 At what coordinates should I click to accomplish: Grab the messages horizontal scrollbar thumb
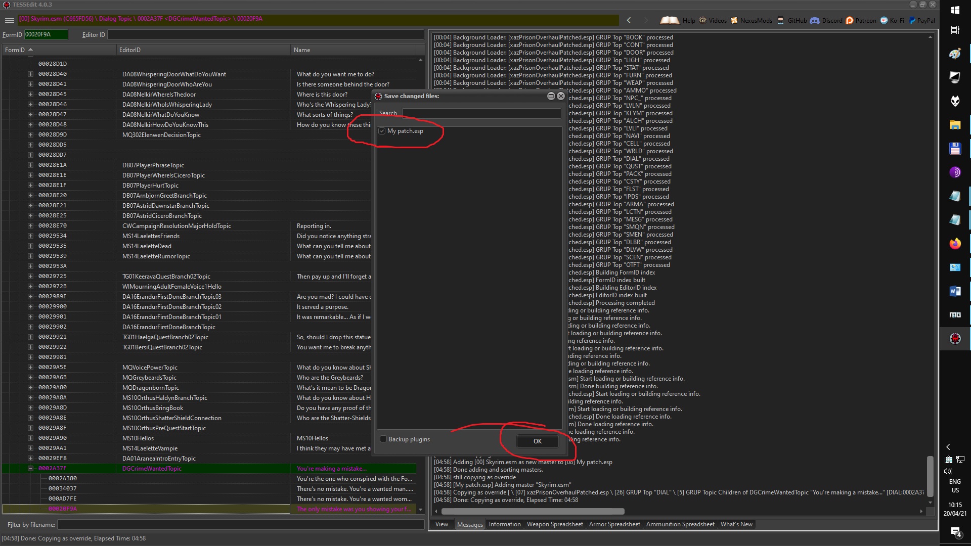[533, 512]
